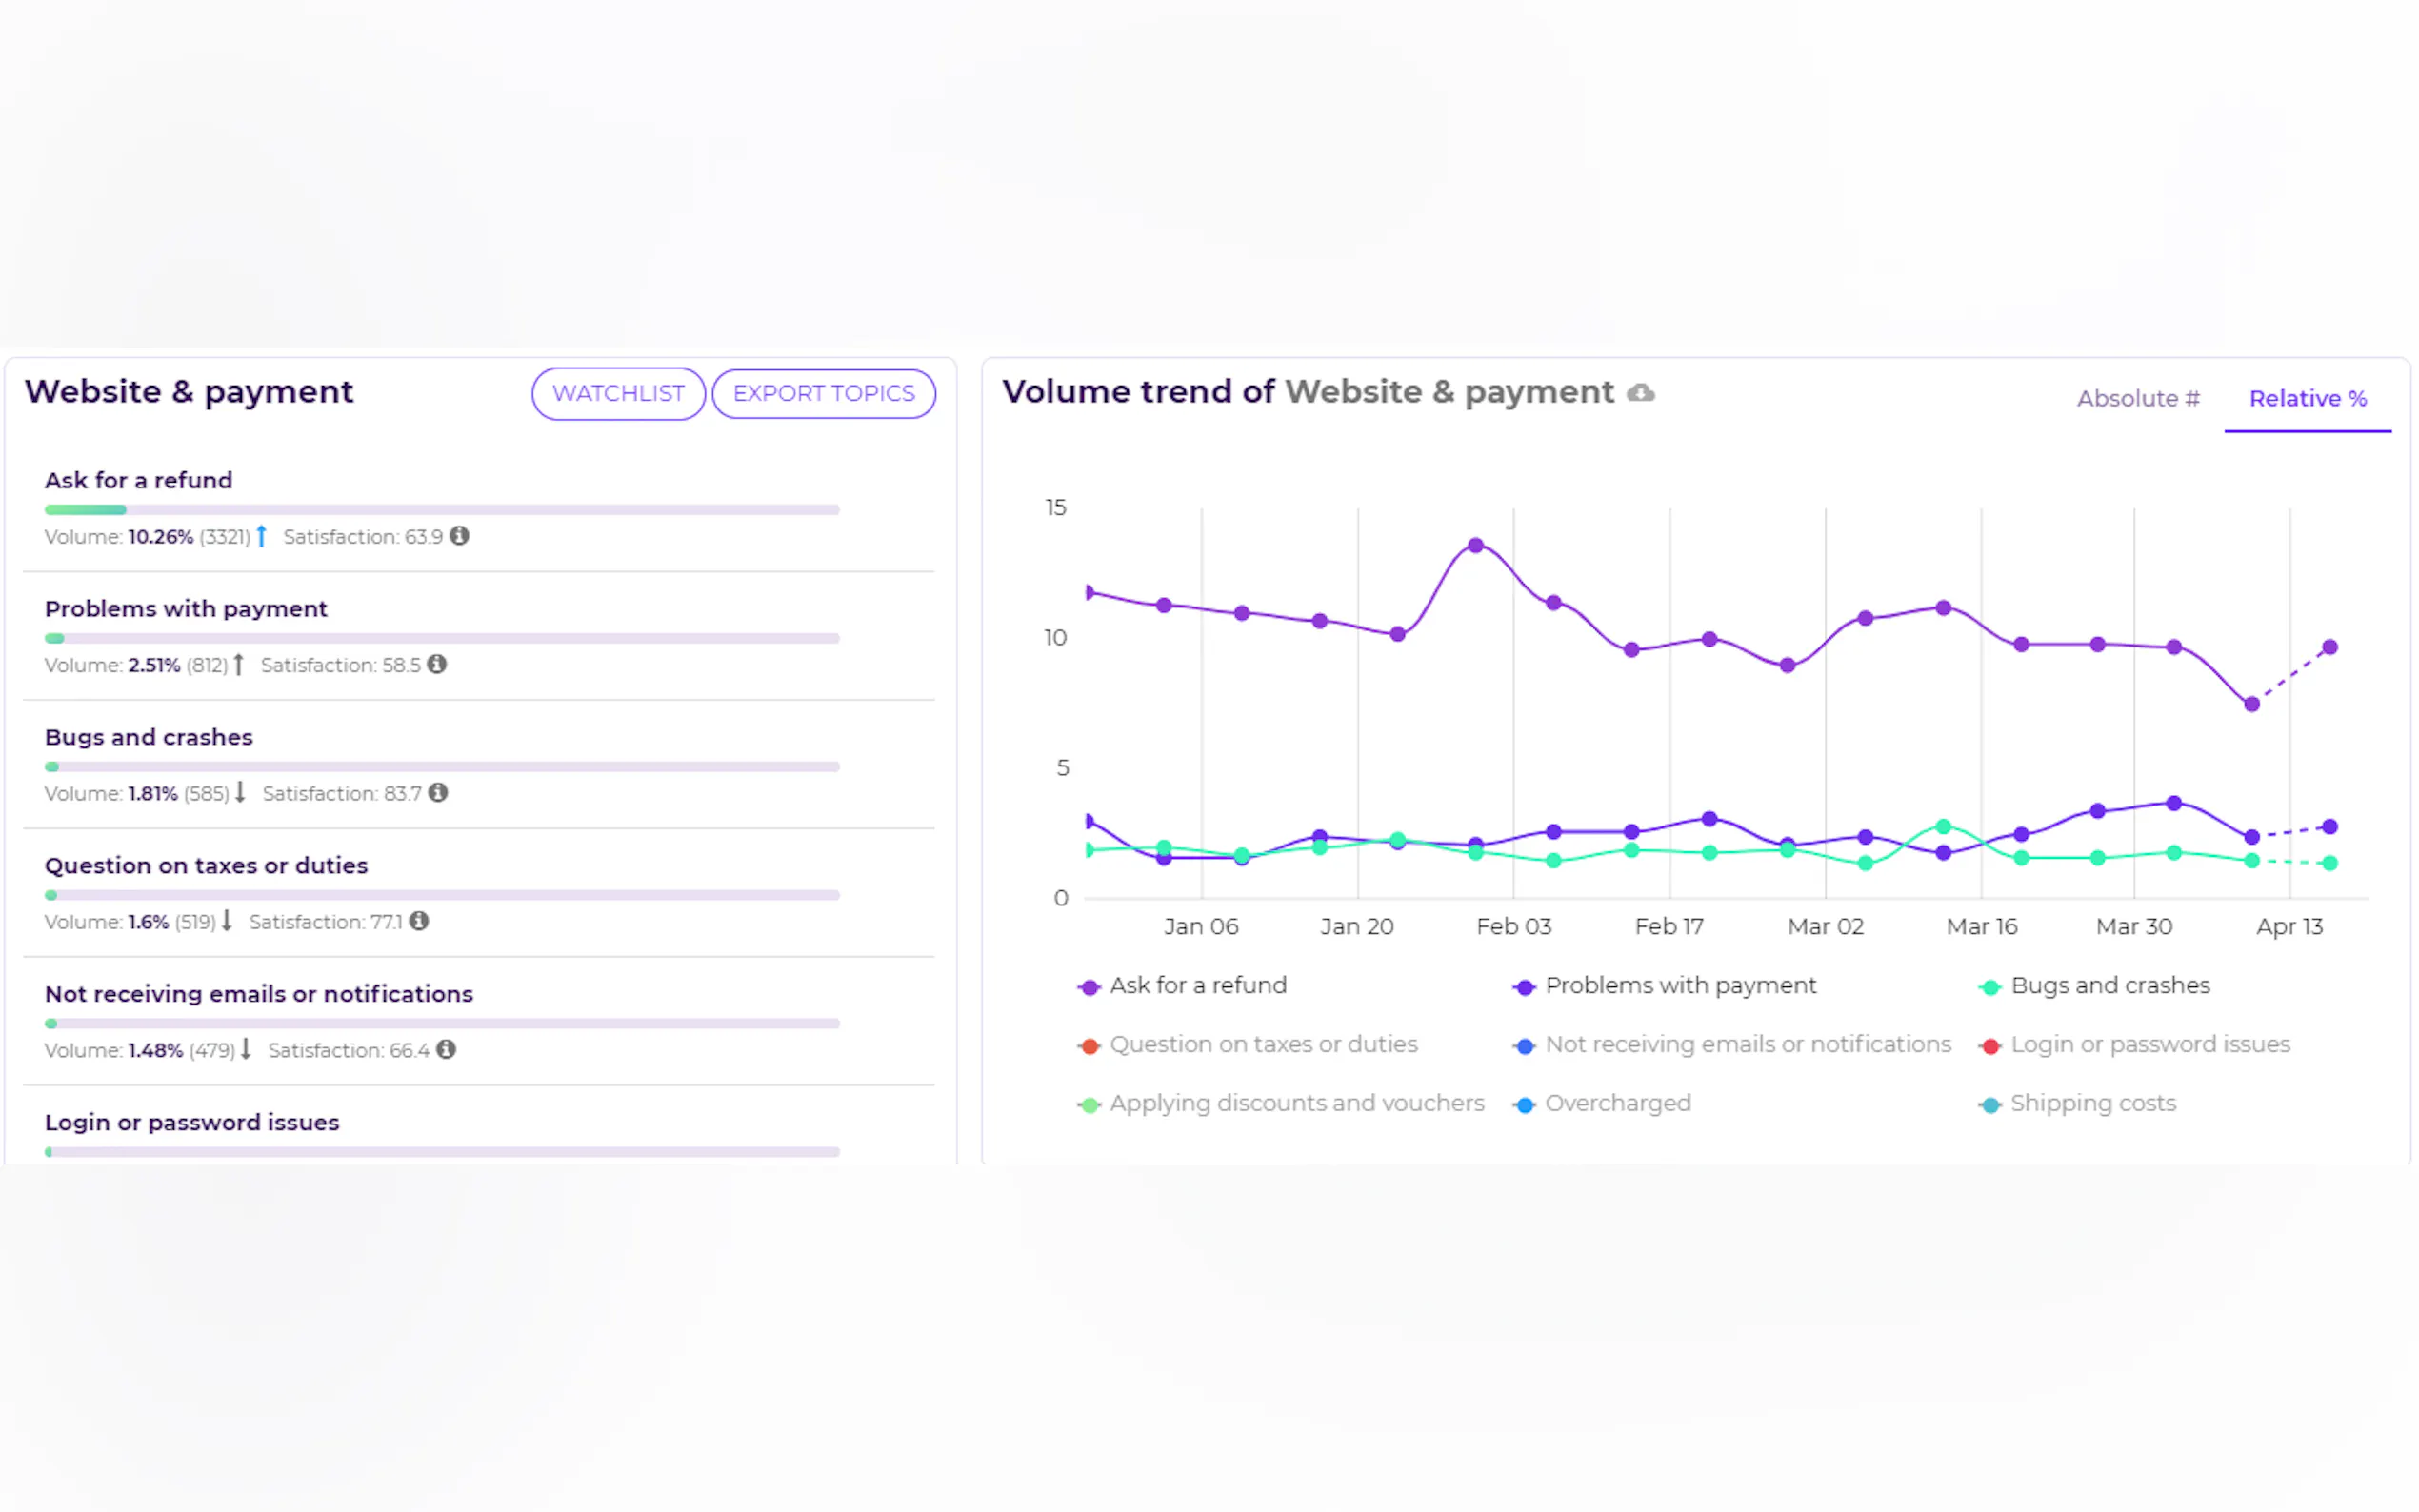
Task: Click the cloud download icon beside the chart title
Action: (x=1640, y=393)
